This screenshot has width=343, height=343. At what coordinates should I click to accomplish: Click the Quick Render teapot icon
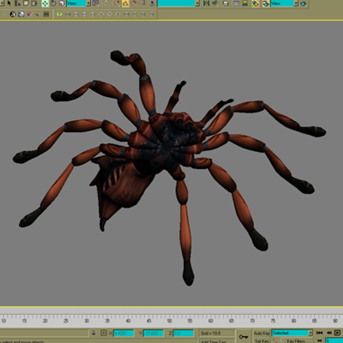[303, 3]
